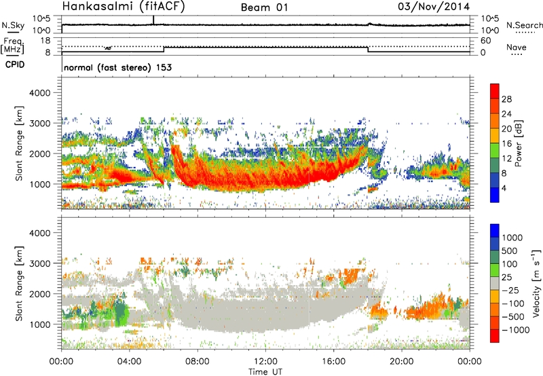Click the 500 velocity colorbar label
The image size is (543, 376).
(x=510, y=250)
